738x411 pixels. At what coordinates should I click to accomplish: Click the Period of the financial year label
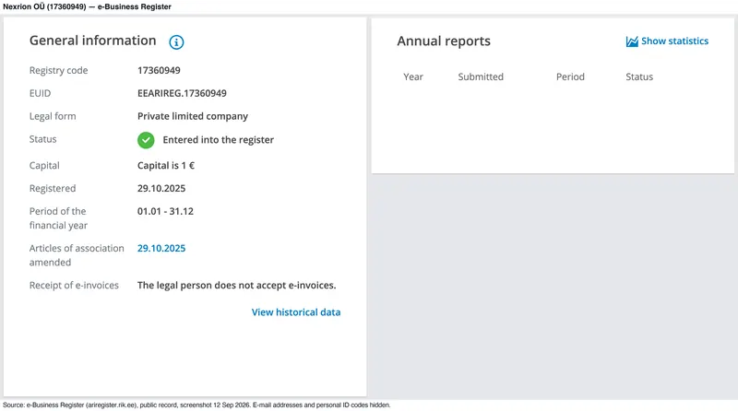coord(58,218)
